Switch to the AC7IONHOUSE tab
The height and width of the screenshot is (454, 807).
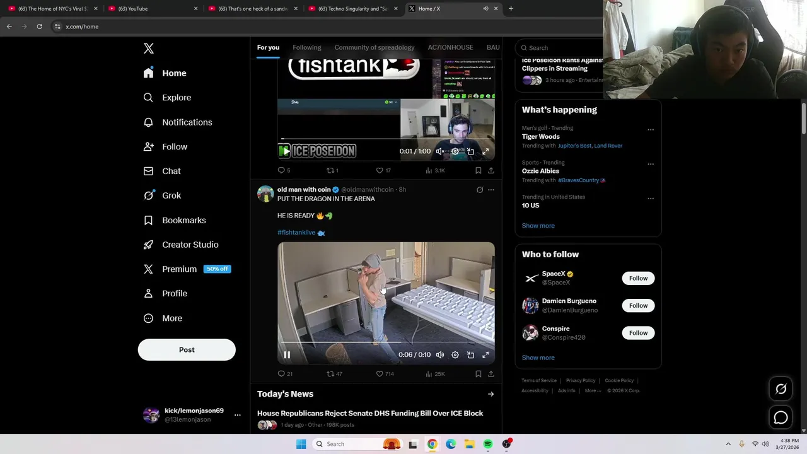pos(450,47)
